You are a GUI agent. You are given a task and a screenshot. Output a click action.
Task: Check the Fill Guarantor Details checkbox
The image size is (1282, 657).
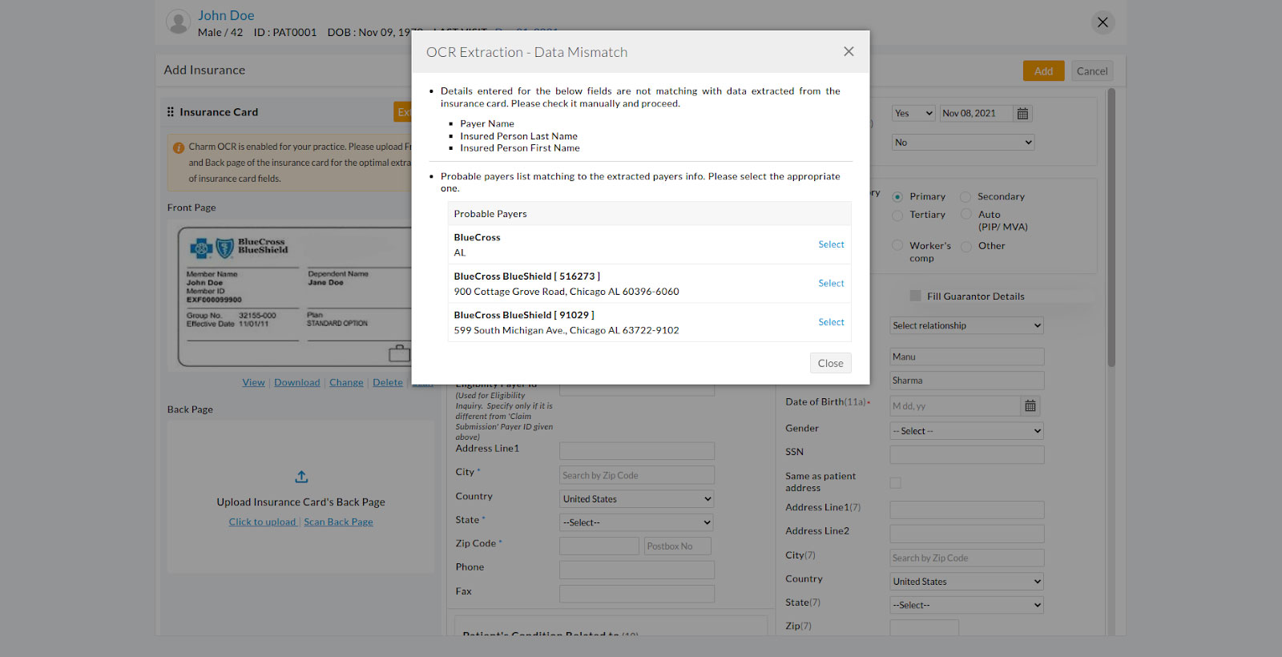915,296
